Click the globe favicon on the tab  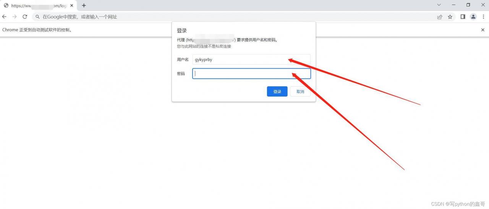click(6, 6)
